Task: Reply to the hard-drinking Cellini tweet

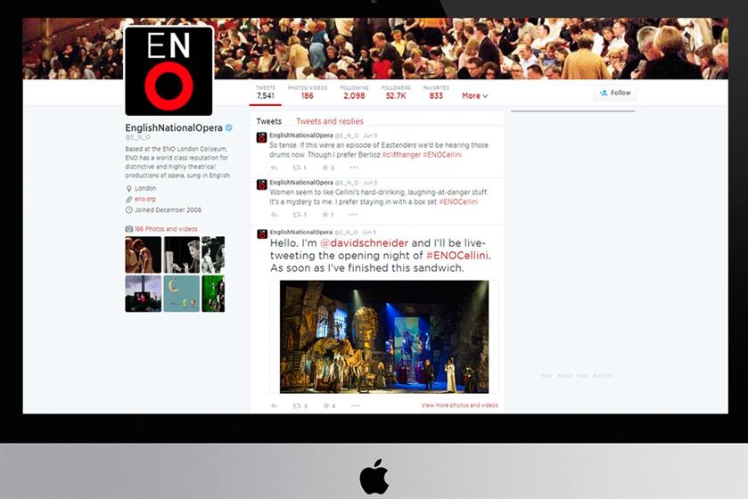Action: tap(274, 215)
